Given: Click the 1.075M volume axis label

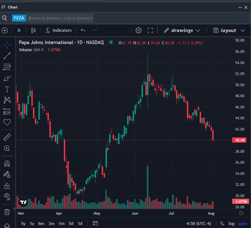Looking at the screenshot, I should [x=240, y=201].
